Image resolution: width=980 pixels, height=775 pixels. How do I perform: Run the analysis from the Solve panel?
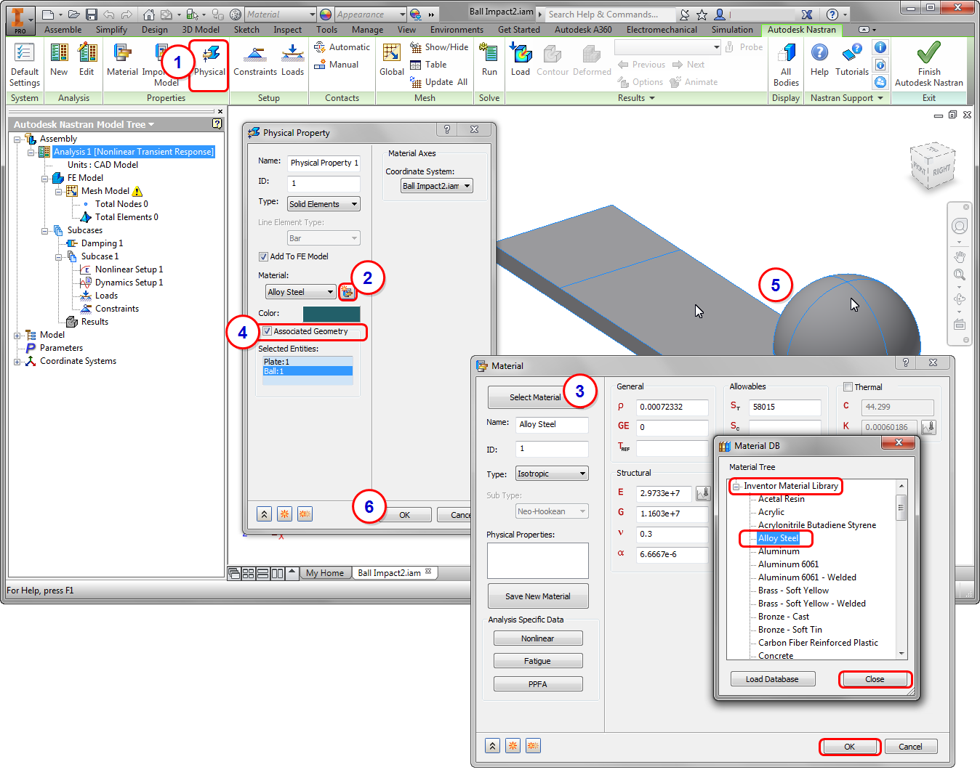point(489,60)
